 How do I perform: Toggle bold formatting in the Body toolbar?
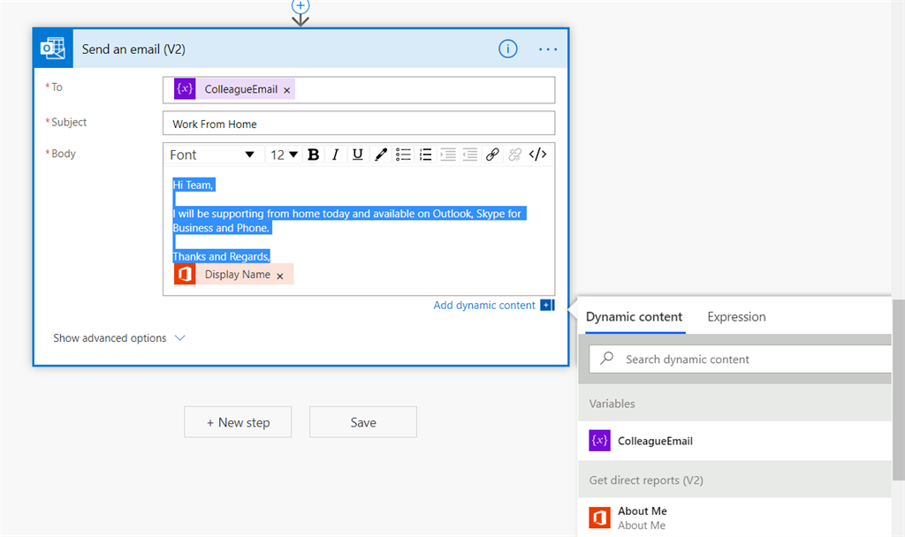point(314,155)
